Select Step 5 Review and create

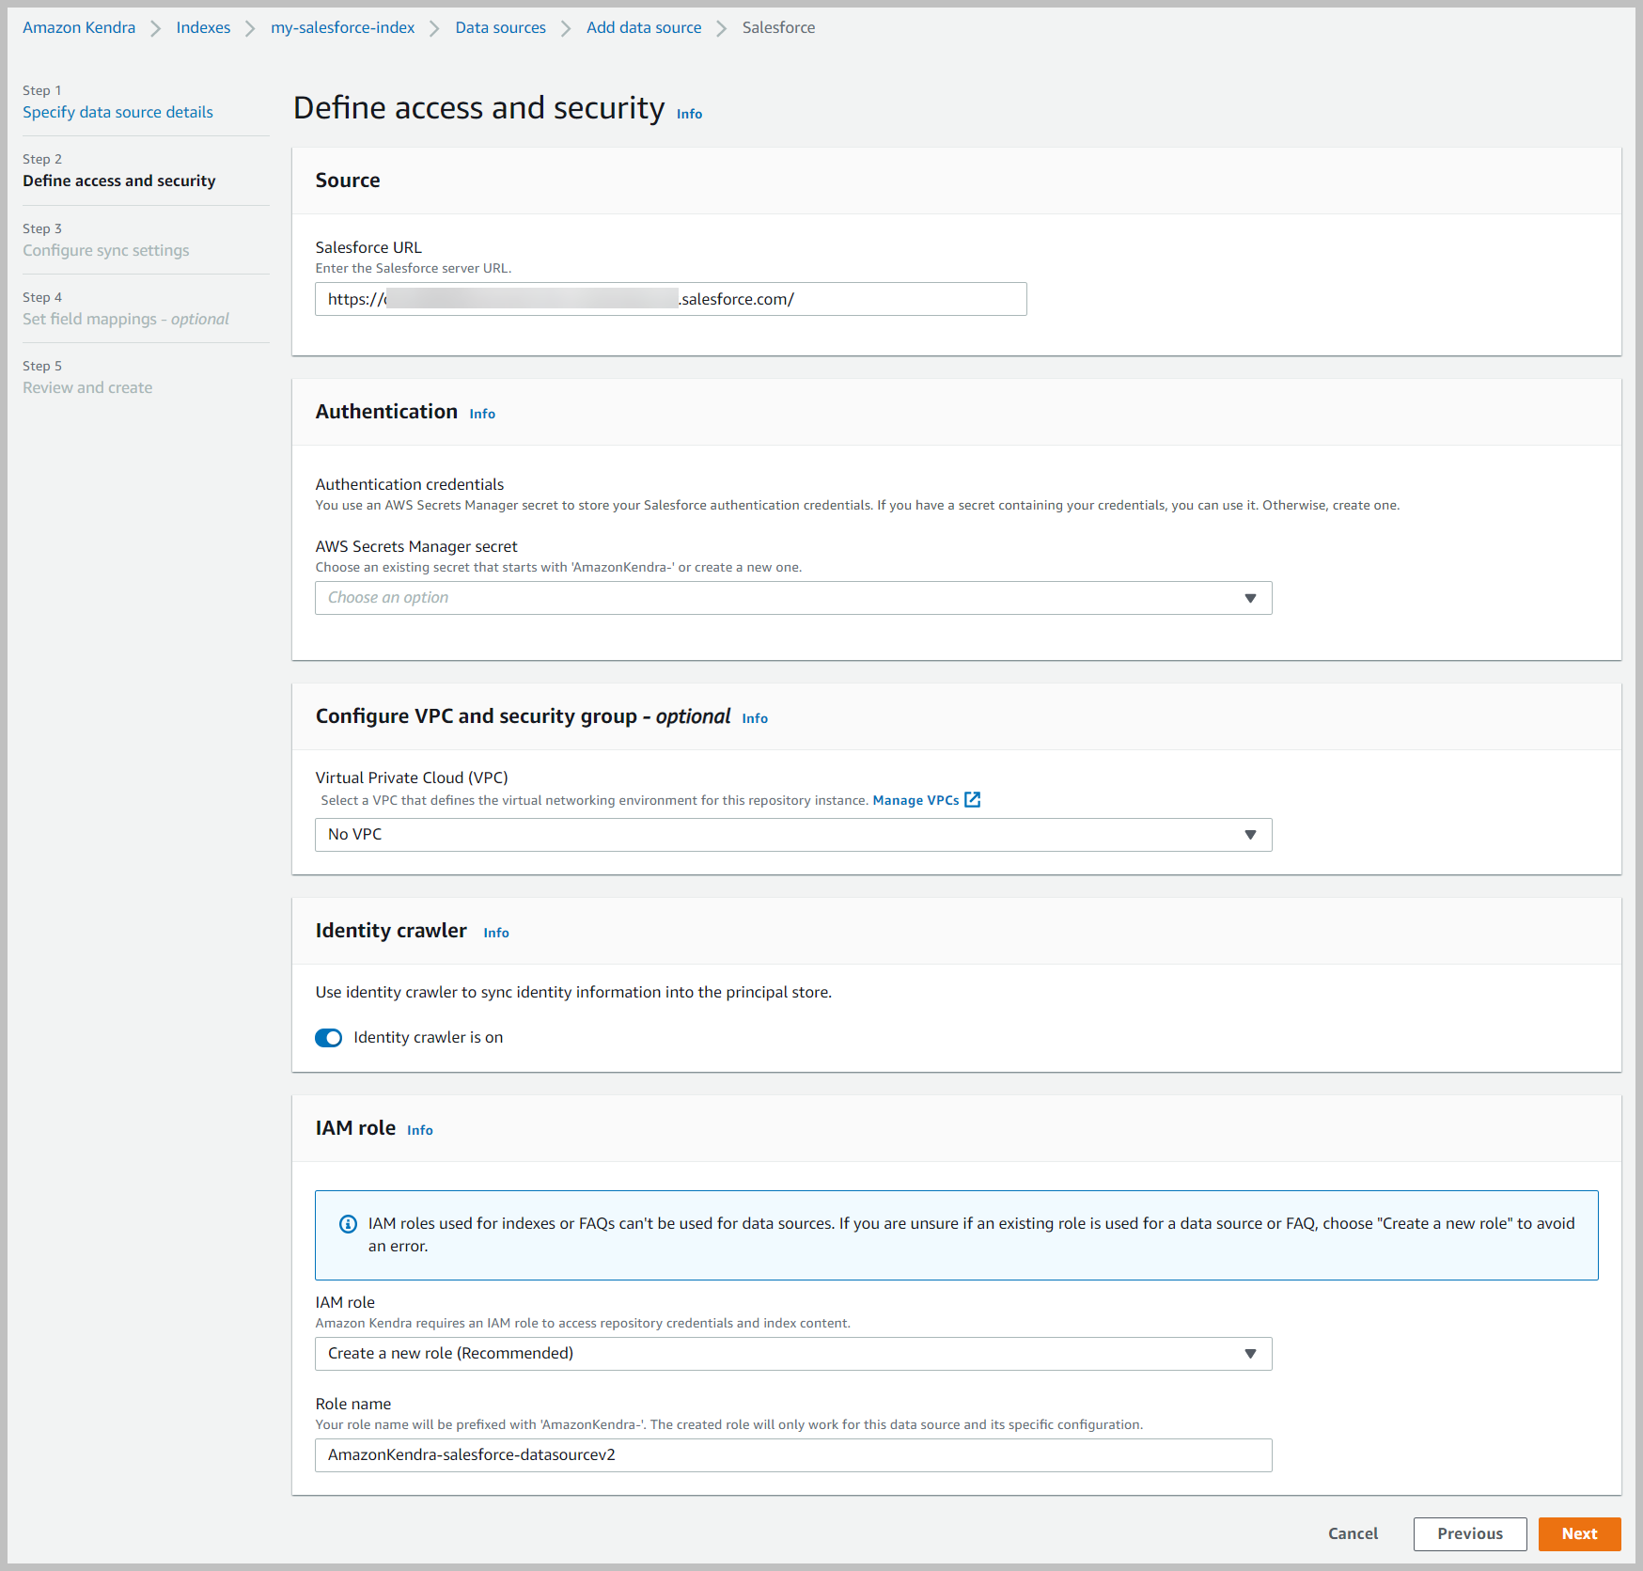click(x=87, y=387)
